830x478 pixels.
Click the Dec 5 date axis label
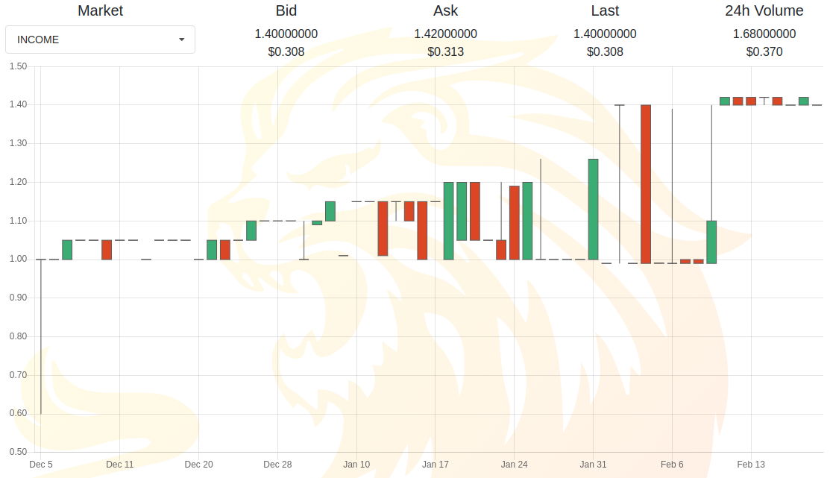coord(41,465)
